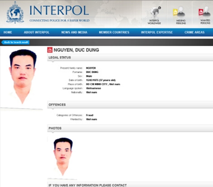Click red notice icon beside Nguyen, Duc Dung
The image size is (213, 187).
(x=50, y=50)
